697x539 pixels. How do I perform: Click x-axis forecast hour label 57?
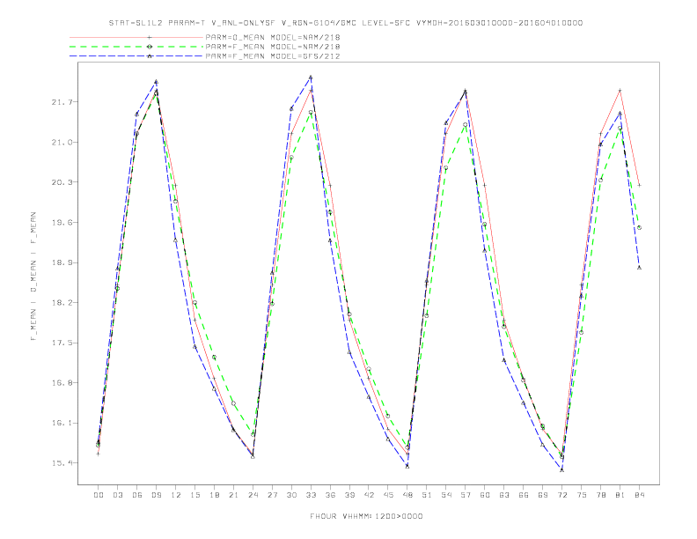coord(466,495)
